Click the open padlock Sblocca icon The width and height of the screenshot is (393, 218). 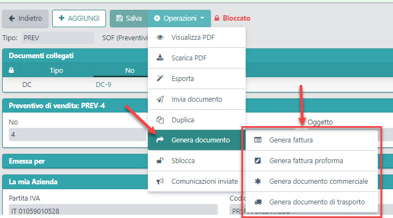click(x=160, y=161)
